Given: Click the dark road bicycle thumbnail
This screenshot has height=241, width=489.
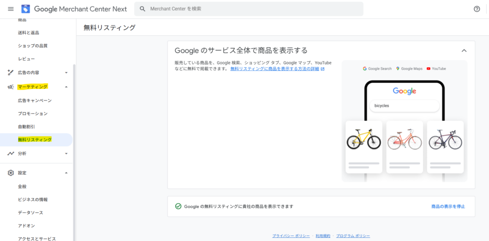Looking at the screenshot, I should tap(446, 140).
